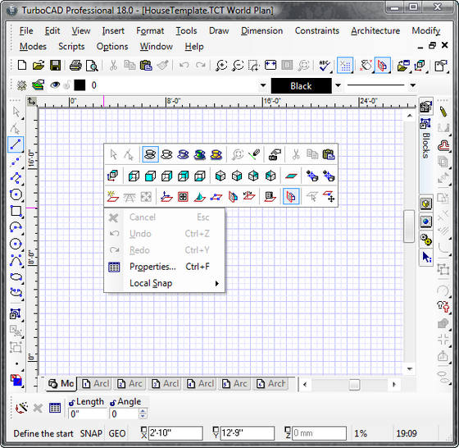The width and height of the screenshot is (459, 448).
Task: Click the Zoom Extents icon with arrows
Action: click(270, 65)
